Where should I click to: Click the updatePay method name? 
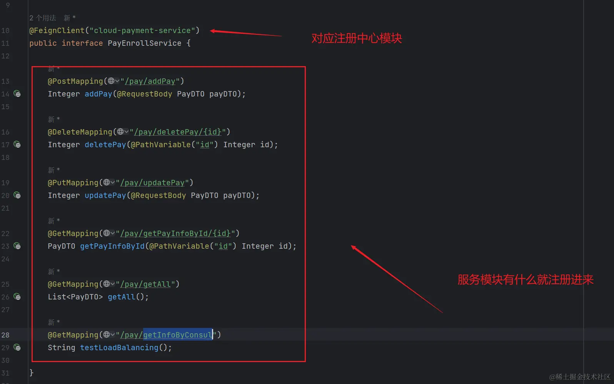[105, 195]
